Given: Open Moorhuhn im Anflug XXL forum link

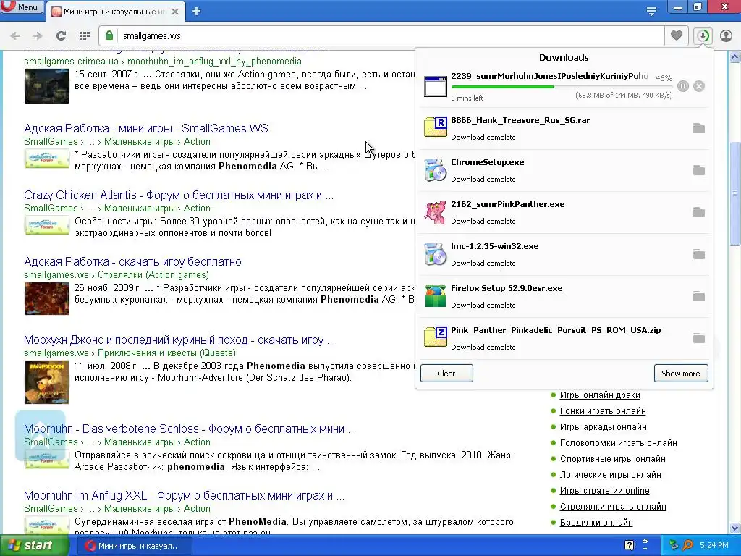Looking at the screenshot, I should (x=185, y=495).
